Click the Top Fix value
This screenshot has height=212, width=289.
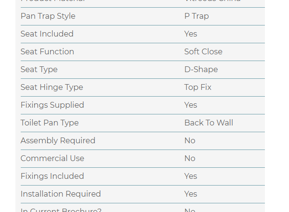point(197,87)
